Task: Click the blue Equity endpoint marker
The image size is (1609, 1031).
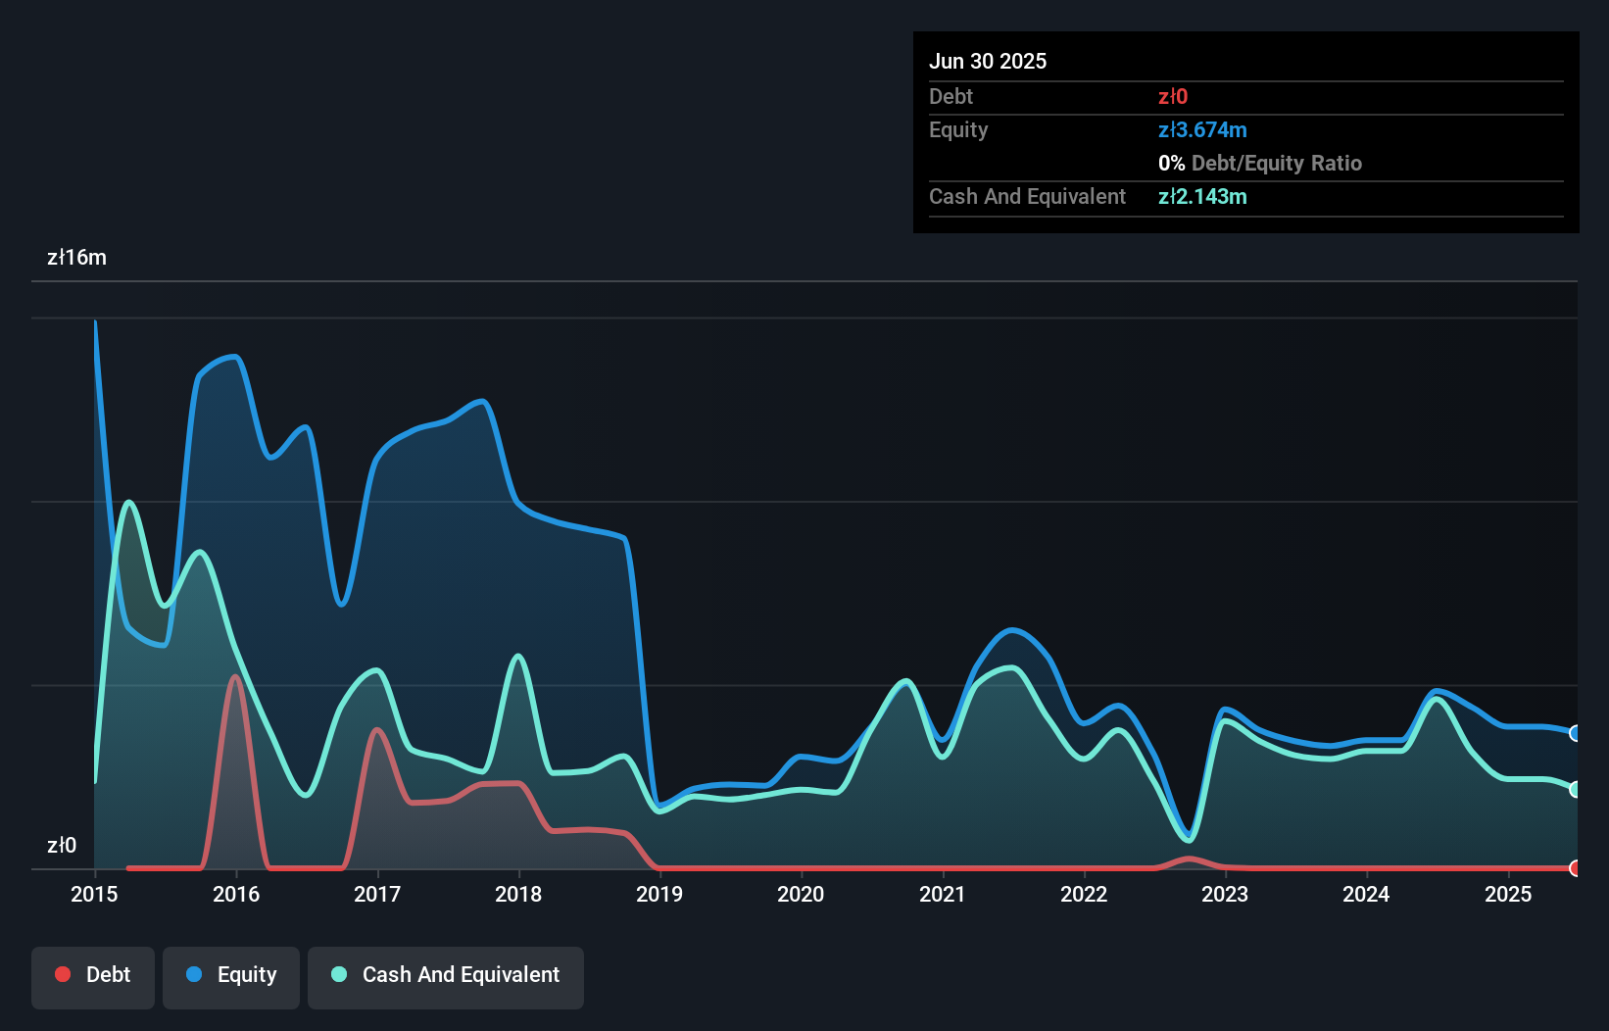Action: click(x=1575, y=733)
